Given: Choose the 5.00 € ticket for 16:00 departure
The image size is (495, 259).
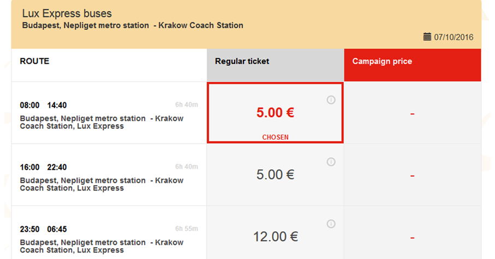Looking at the screenshot, I should point(275,175).
